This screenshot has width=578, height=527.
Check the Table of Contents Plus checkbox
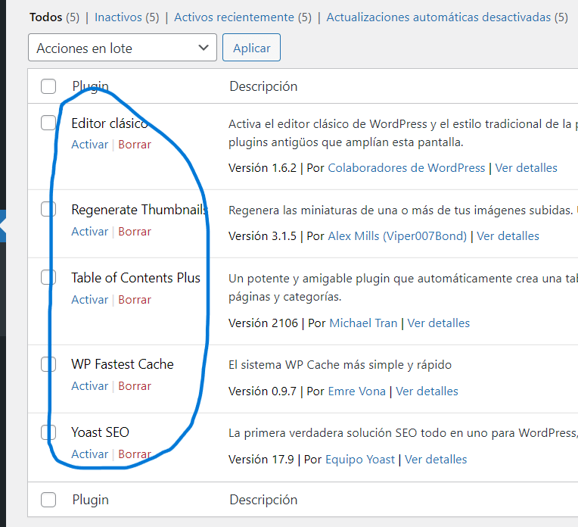tap(48, 277)
